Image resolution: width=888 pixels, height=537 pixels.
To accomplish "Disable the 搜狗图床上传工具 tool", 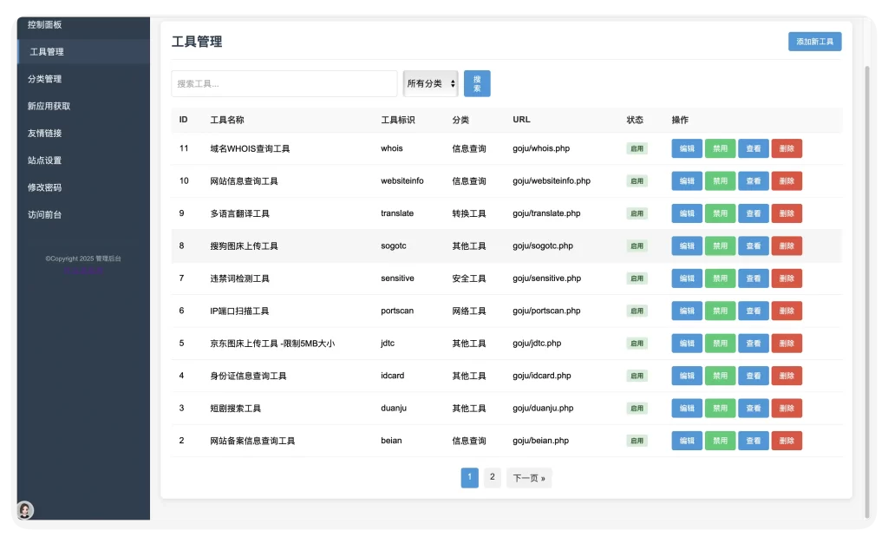I will coord(719,246).
